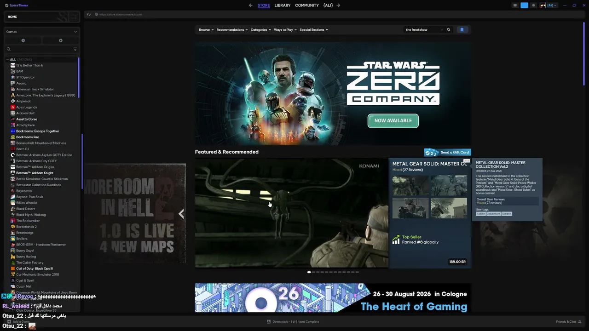Select the first carousel page dot
The height and width of the screenshot is (331, 589).
(x=309, y=272)
